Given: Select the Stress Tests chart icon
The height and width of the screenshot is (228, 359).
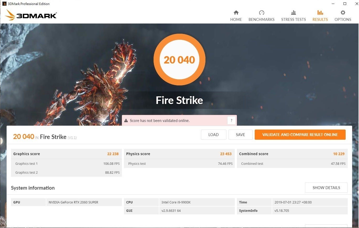Looking at the screenshot, I should click(x=293, y=13).
